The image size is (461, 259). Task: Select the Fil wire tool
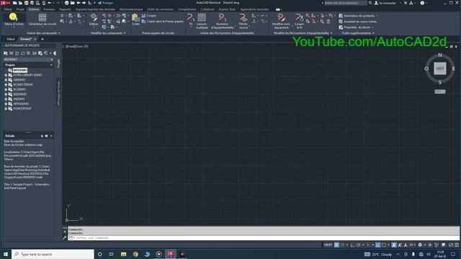[190, 19]
